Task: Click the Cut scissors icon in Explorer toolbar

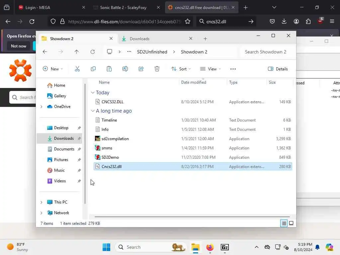Action: pyautogui.click(x=77, y=69)
